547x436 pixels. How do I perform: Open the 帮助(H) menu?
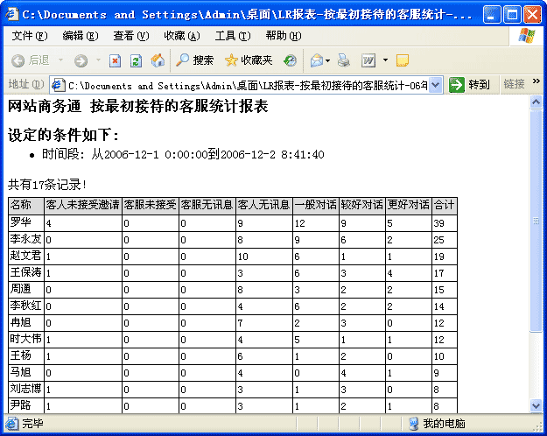click(x=283, y=36)
